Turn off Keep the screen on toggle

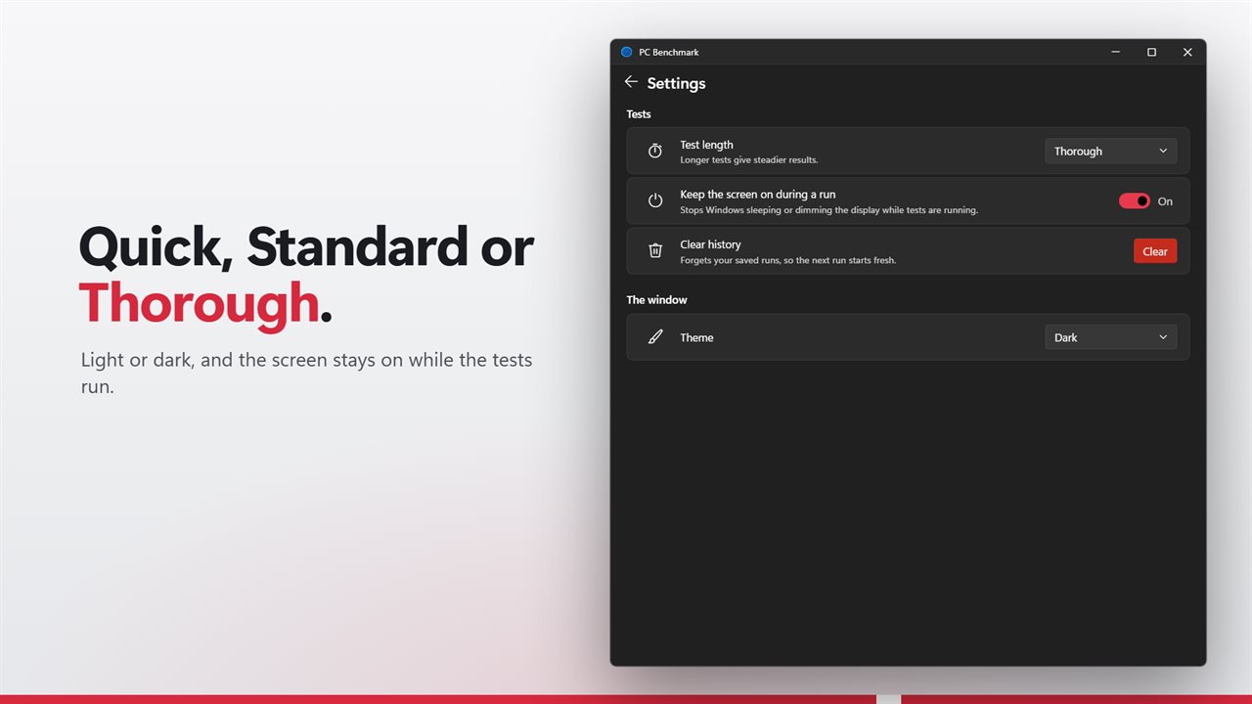1135,200
